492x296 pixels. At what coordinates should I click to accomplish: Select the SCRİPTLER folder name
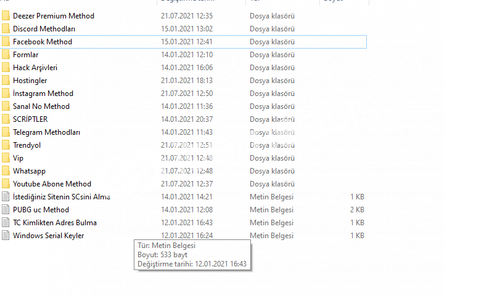(30, 119)
